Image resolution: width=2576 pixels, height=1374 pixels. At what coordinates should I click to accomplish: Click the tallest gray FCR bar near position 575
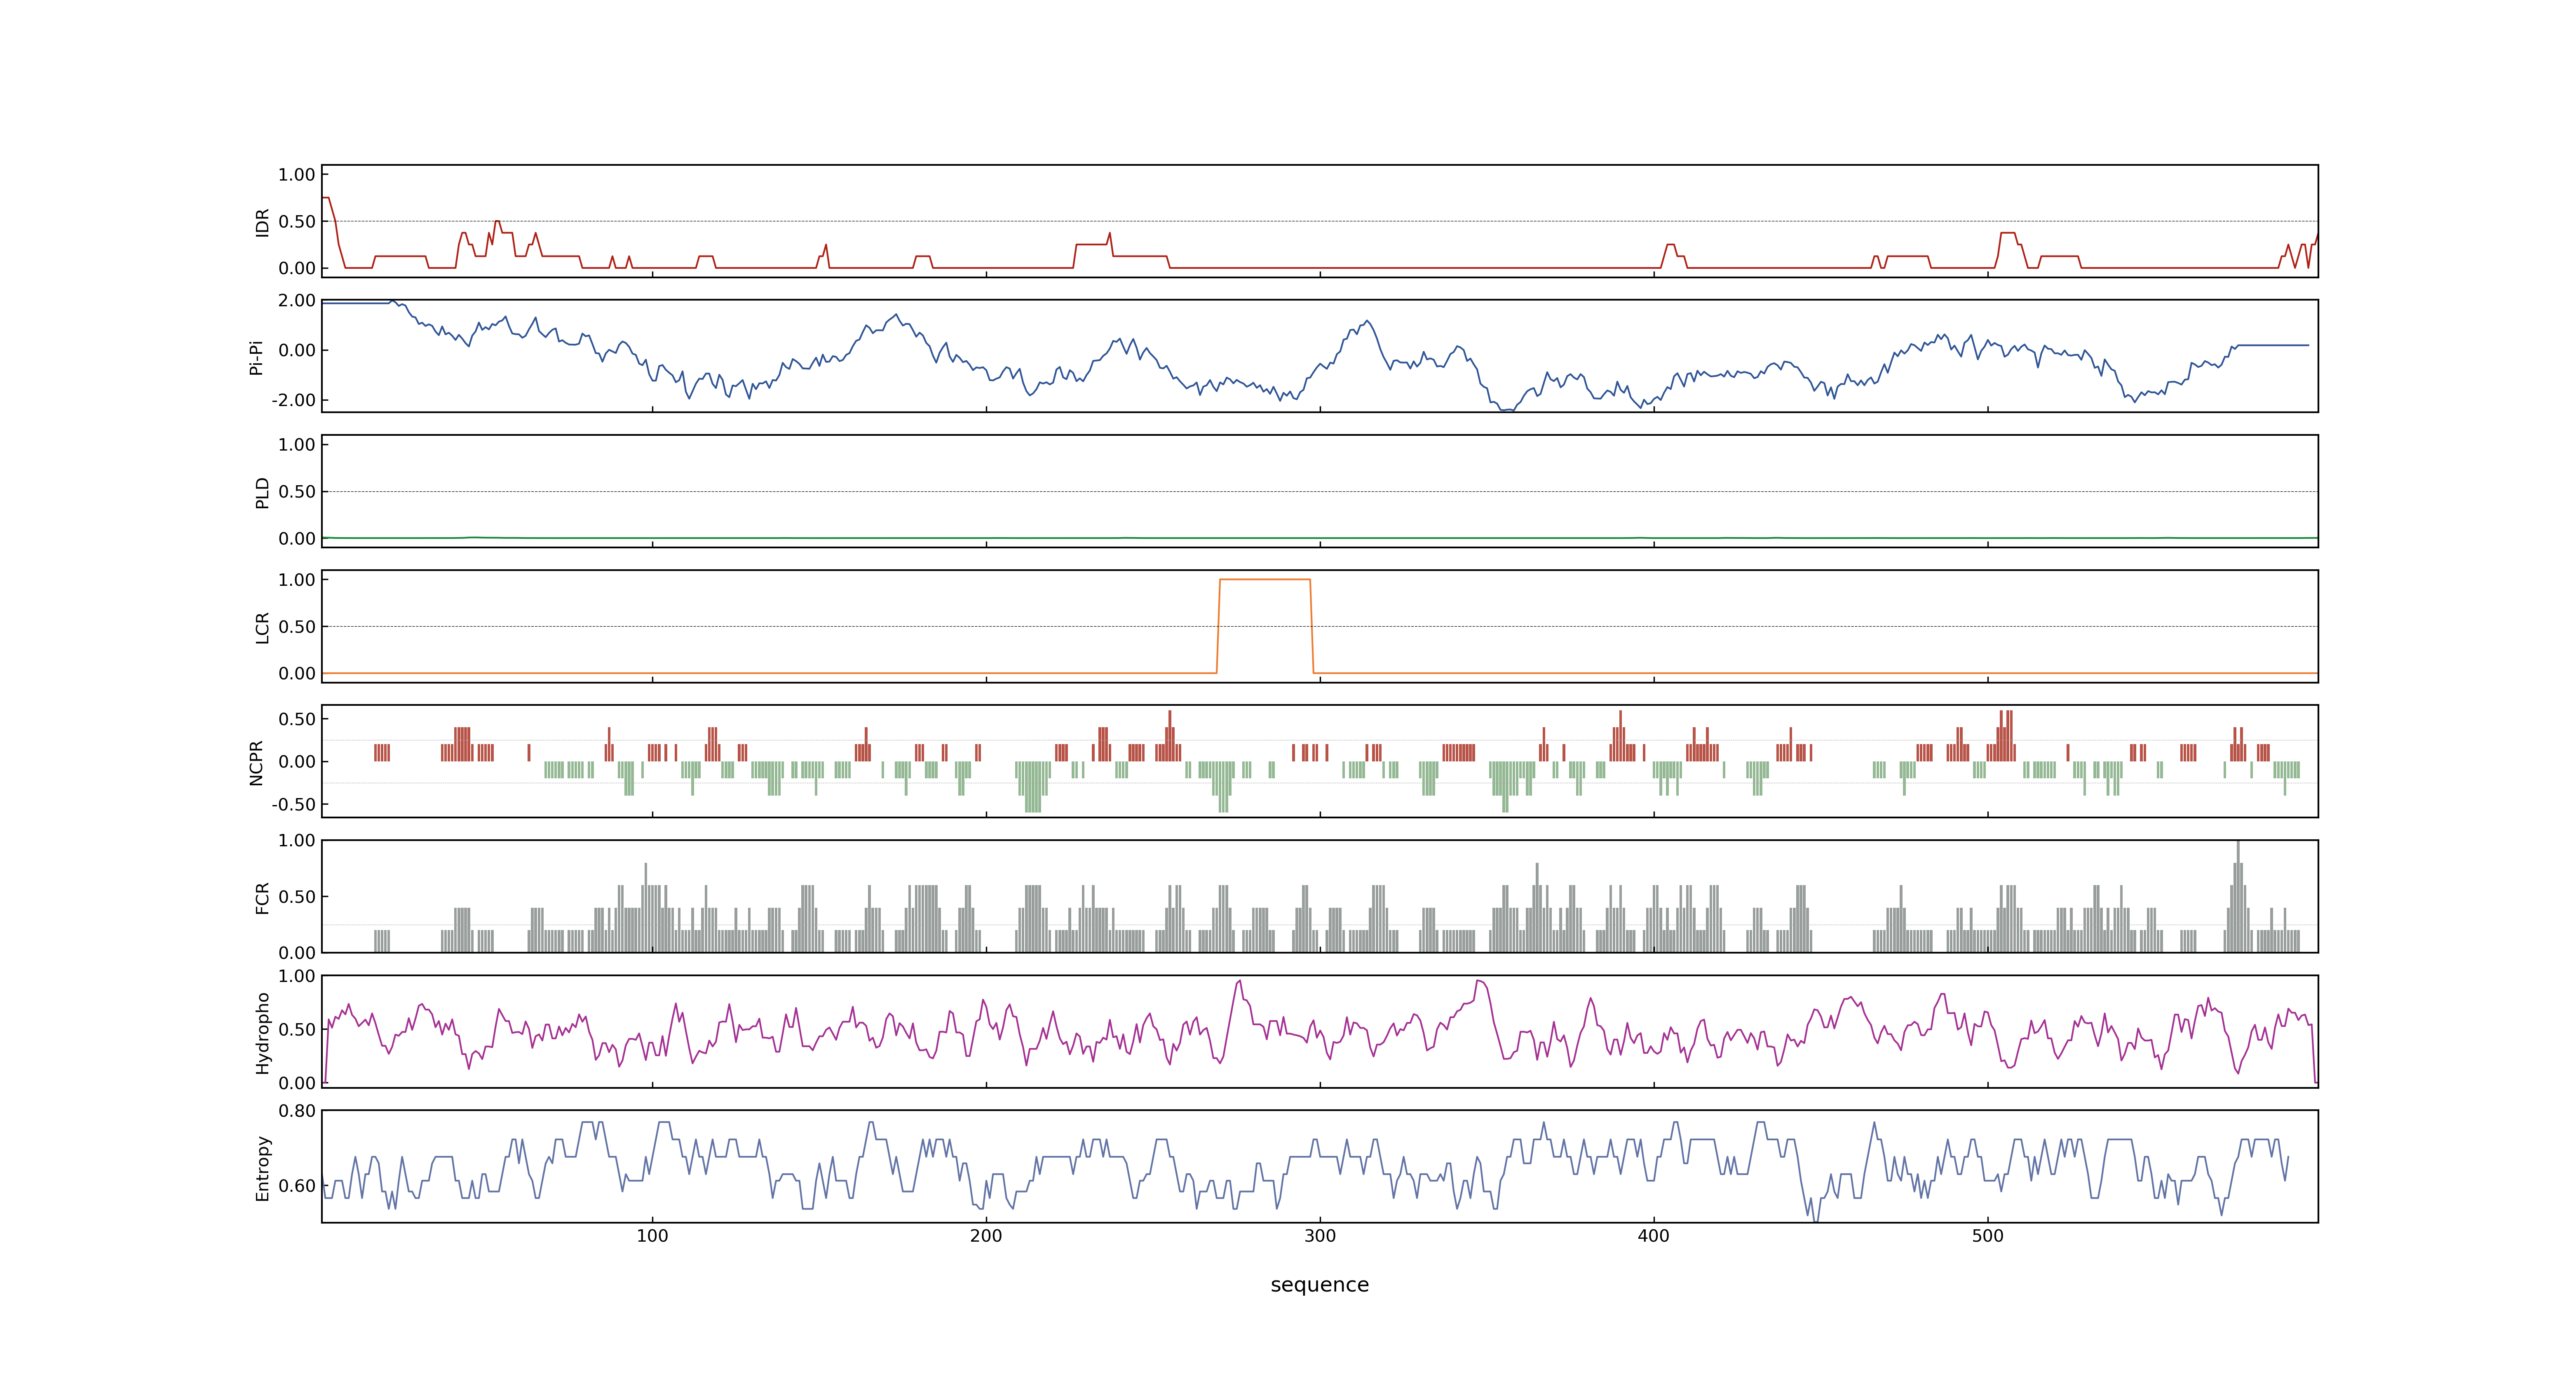pyautogui.click(x=2237, y=897)
